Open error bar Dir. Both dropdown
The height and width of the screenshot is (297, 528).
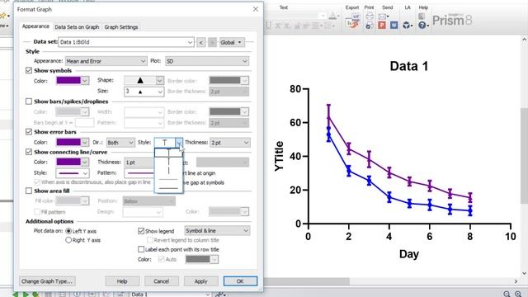coord(120,143)
